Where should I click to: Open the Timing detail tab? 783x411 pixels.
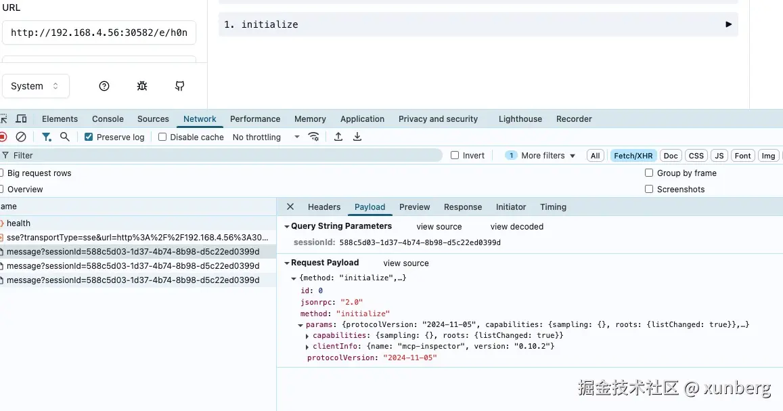[x=554, y=207]
